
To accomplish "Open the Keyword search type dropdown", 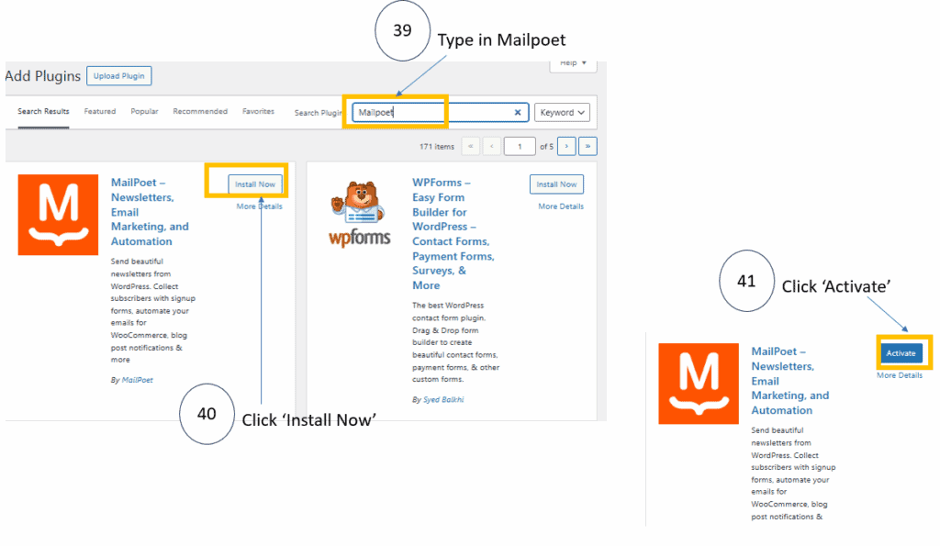I will coord(562,113).
